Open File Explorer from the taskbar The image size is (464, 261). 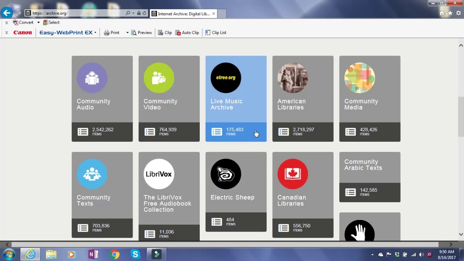51,254
